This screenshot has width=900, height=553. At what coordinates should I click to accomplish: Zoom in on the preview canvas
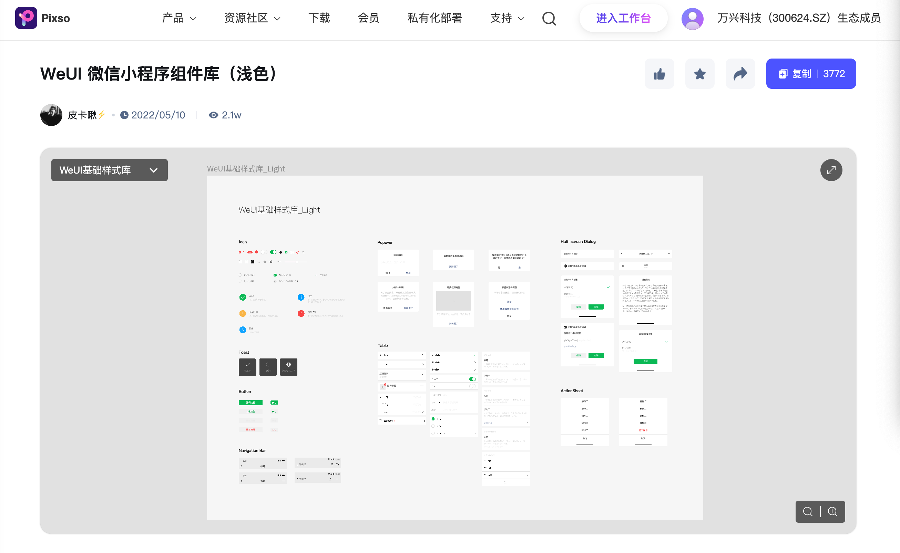pyautogui.click(x=833, y=511)
